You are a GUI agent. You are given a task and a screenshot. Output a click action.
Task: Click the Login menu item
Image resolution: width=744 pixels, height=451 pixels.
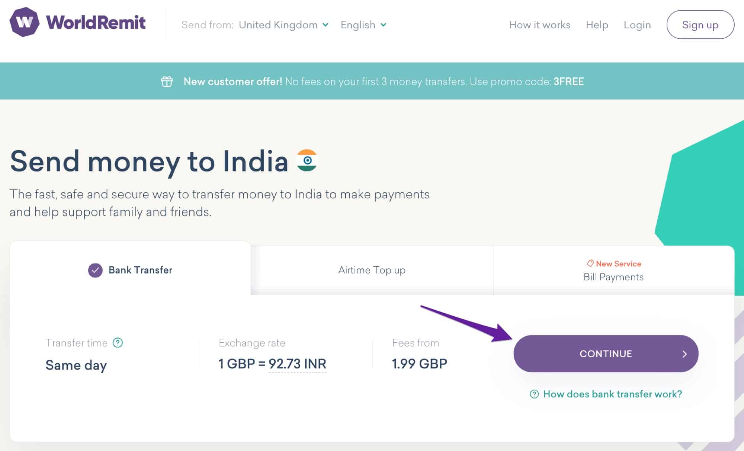pos(636,25)
